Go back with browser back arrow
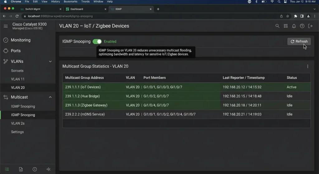This screenshot has height=174, width=319. coord(4,16)
